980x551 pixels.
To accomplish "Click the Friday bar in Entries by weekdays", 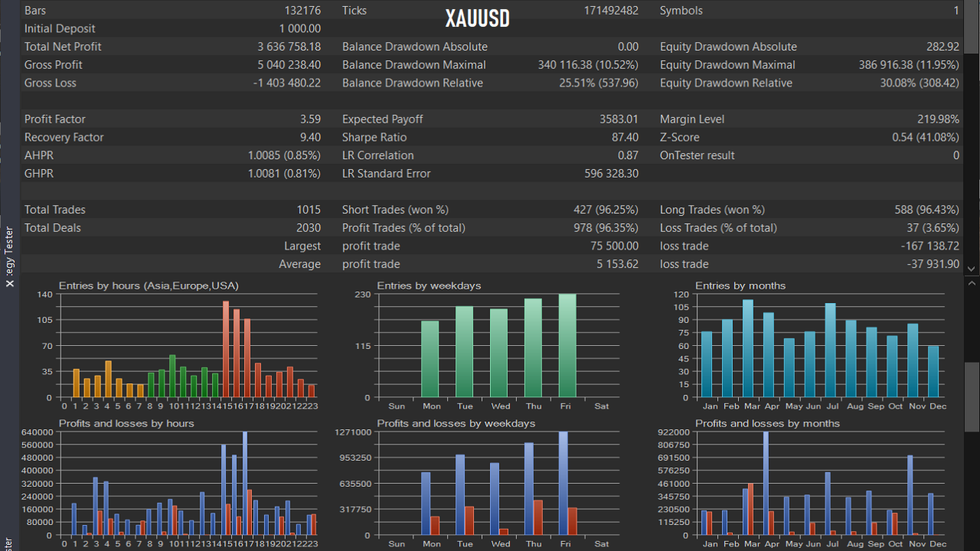I will click(x=567, y=345).
